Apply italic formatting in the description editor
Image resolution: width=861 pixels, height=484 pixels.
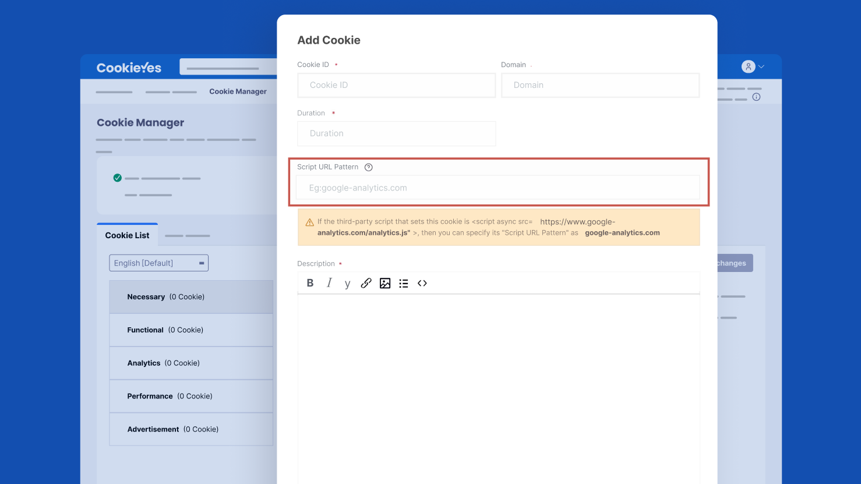pos(329,283)
